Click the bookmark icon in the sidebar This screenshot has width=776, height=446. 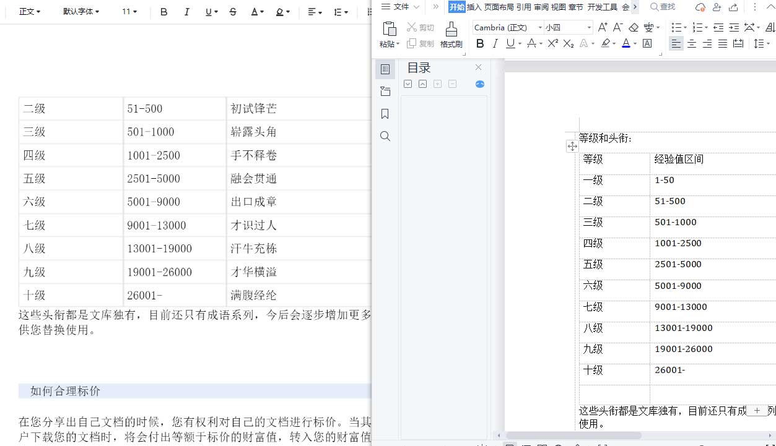click(385, 114)
